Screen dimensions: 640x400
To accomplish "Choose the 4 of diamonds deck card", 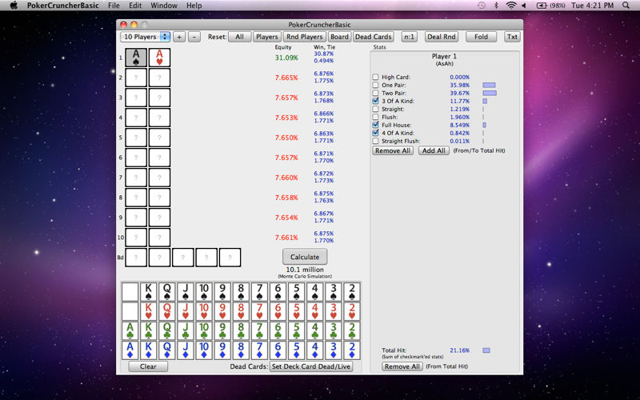I will [x=314, y=350].
